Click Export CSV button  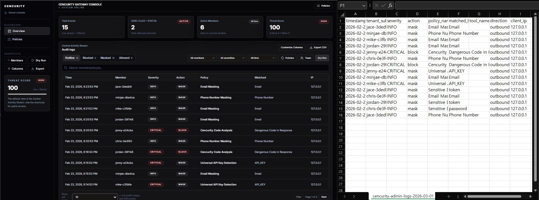click(318, 47)
